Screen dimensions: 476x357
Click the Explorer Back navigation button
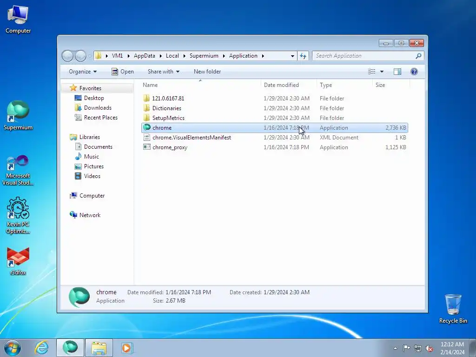click(67, 56)
